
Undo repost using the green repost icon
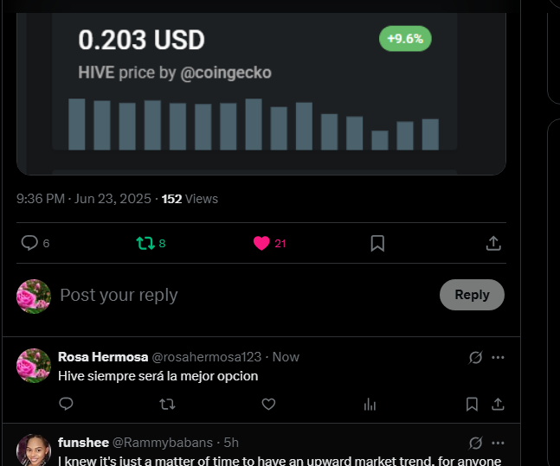click(145, 243)
